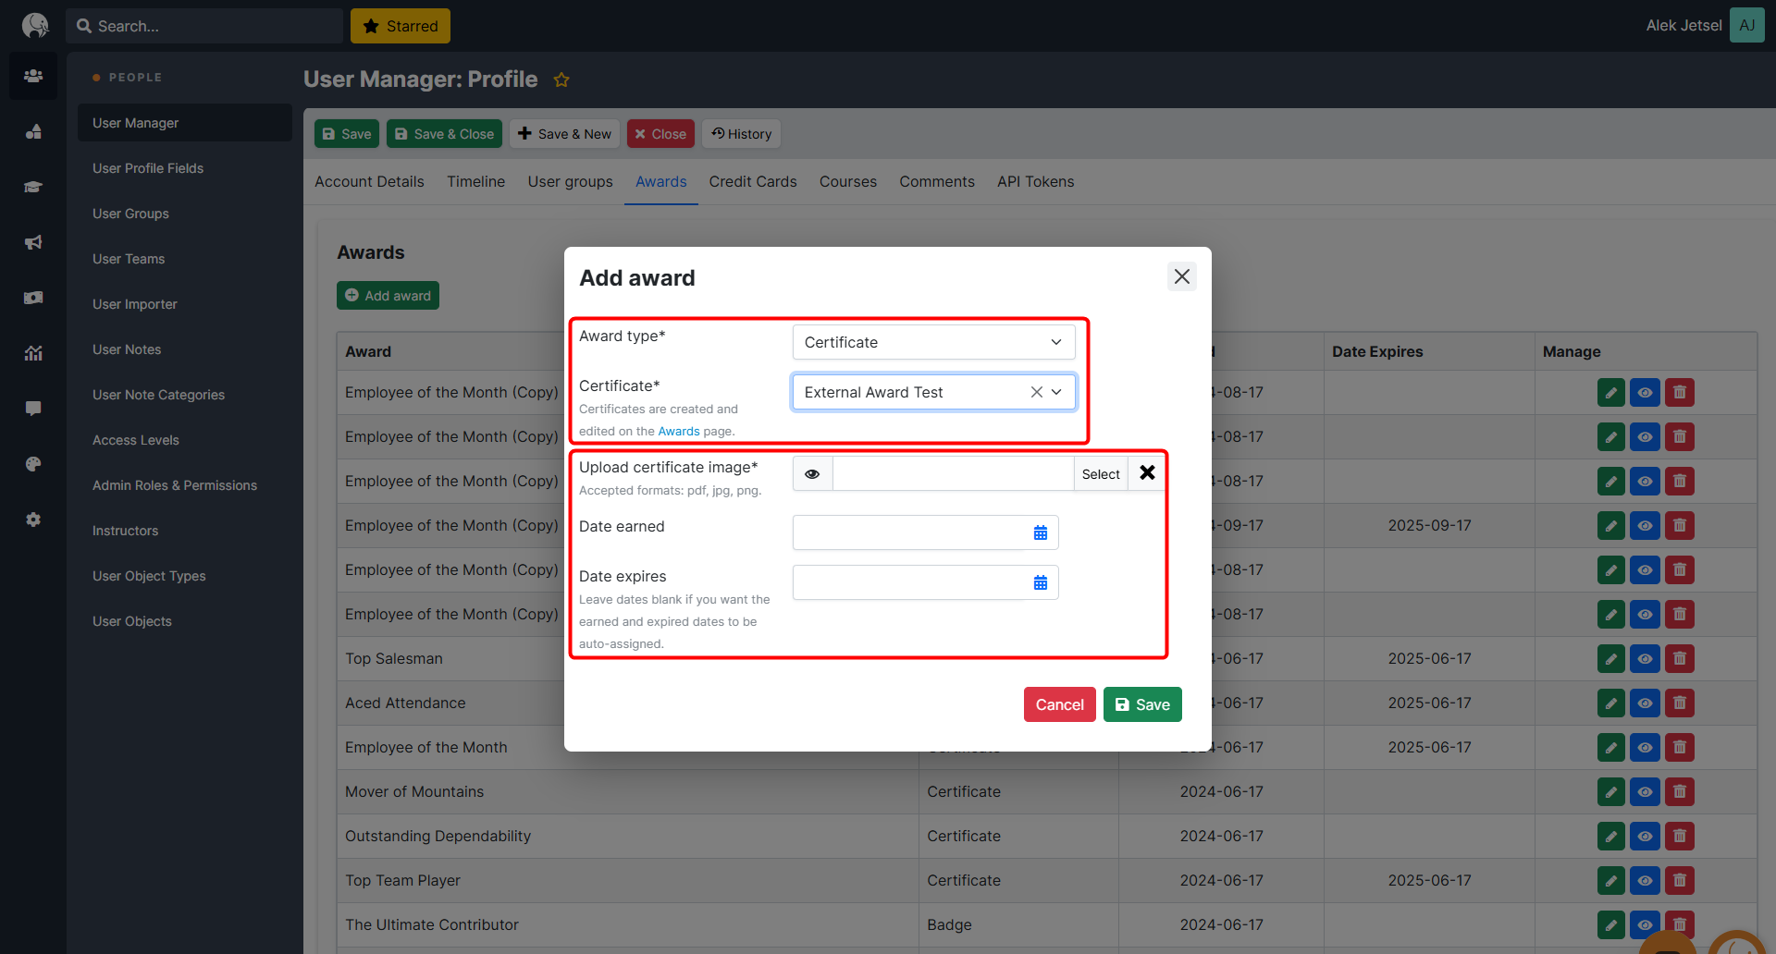Click the graduation cap icon in sidebar
Image resolution: width=1776 pixels, height=954 pixels.
(33, 187)
